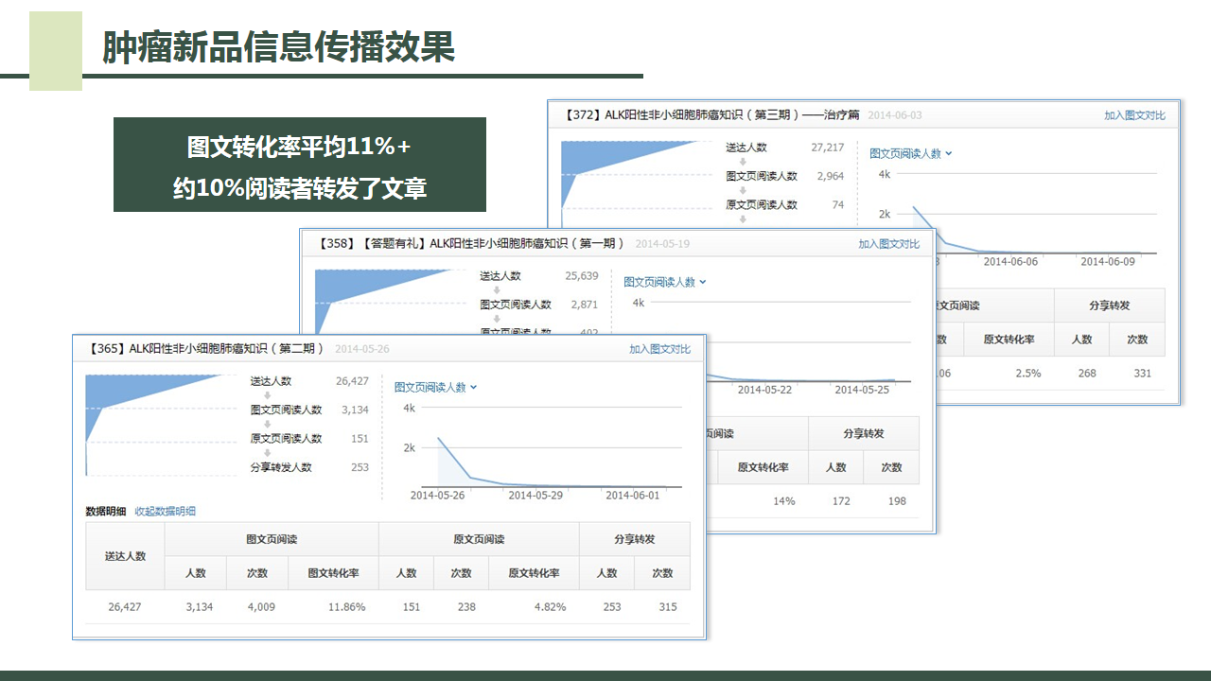Click the slide title 肿瘤新品信息传播效果
The image size is (1211, 681).
pos(278,47)
